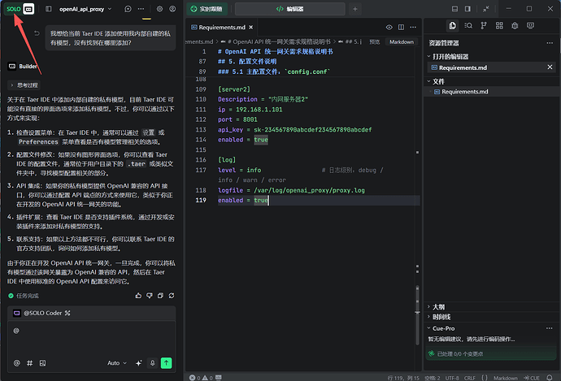
Task: Open the Remote explorer monitor view
Action: click(x=530, y=25)
